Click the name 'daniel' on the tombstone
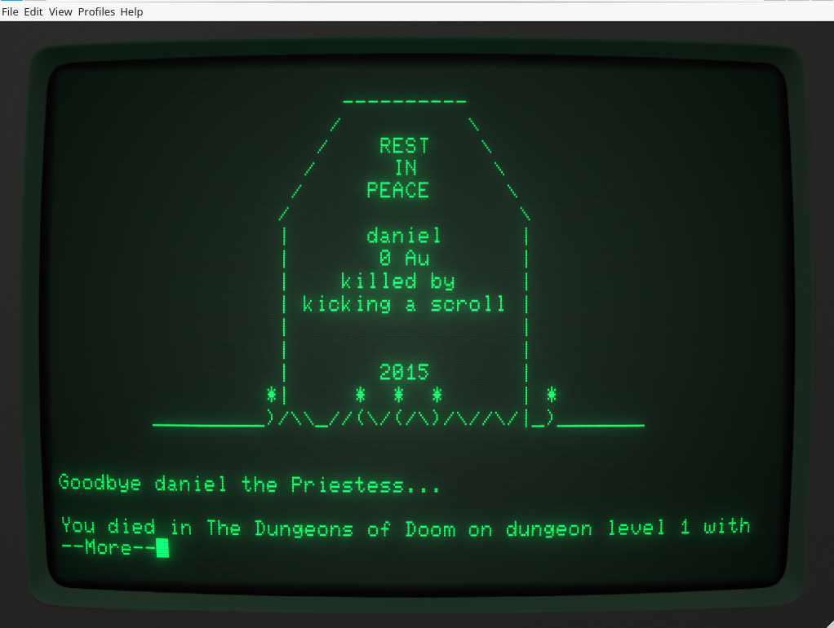 coord(404,236)
